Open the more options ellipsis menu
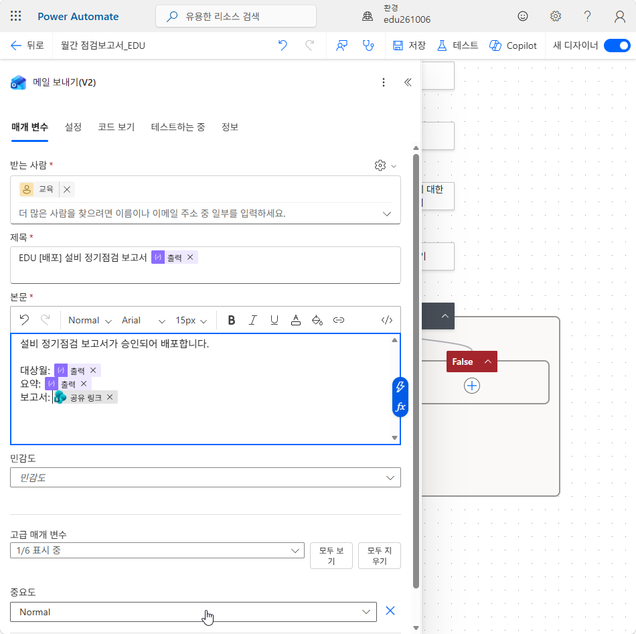Image resolution: width=636 pixels, height=634 pixels. (x=384, y=82)
